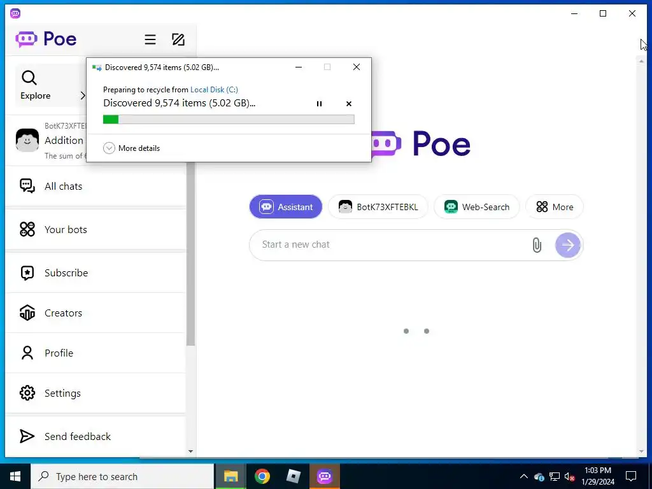Image resolution: width=652 pixels, height=489 pixels.
Task: Pause the recycle operation
Action: [320, 104]
